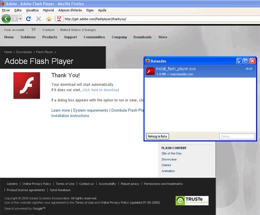Click the green Back navigation arrow

click(6, 19)
